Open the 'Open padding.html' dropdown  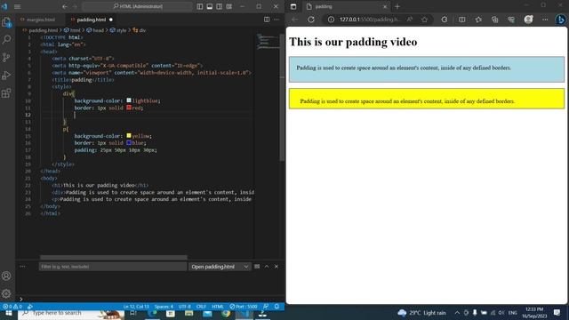coord(220,267)
